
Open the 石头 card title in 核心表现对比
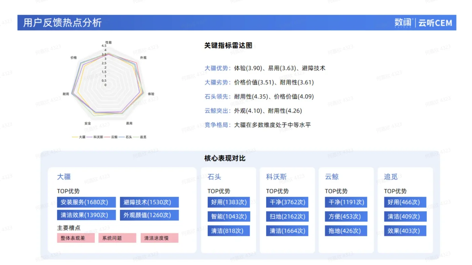tap(214, 177)
